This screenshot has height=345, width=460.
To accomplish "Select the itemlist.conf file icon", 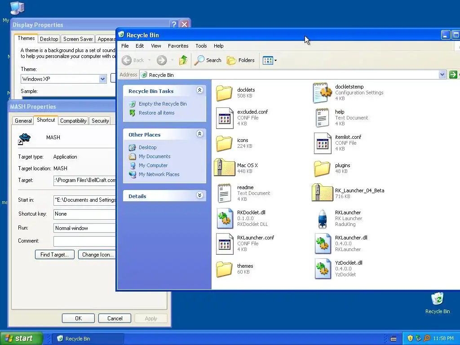I will pos(323,143).
